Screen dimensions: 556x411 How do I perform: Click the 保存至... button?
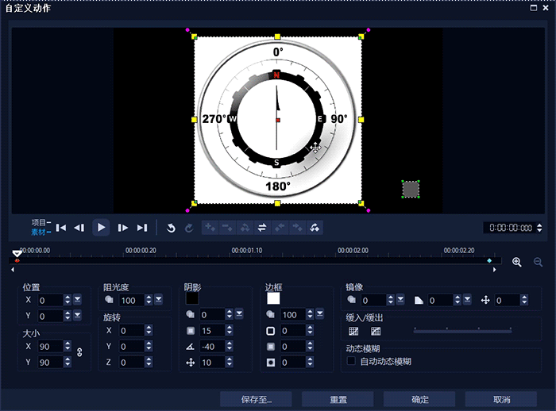[256, 400]
